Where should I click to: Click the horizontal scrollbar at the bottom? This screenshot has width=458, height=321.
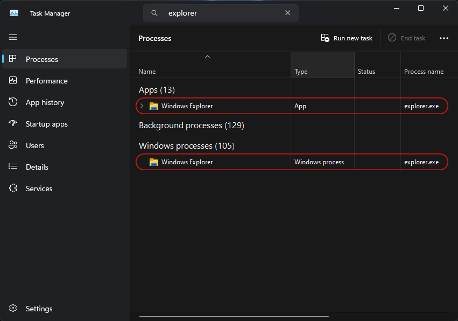click(x=234, y=316)
